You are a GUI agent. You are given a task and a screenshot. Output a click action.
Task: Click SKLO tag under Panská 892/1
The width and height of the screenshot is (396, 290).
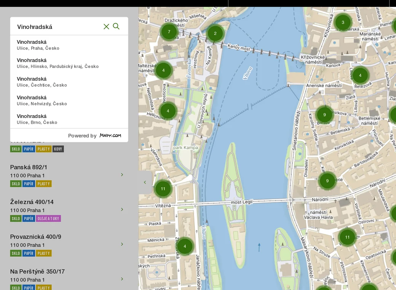point(16,184)
